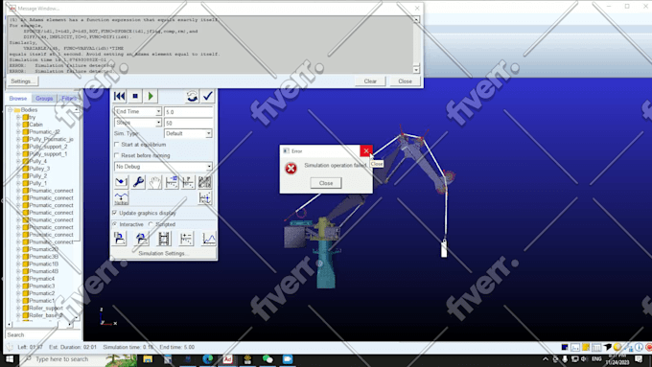Click Message Window scrollbar up arrow
652x367 pixels.
[x=416, y=19]
